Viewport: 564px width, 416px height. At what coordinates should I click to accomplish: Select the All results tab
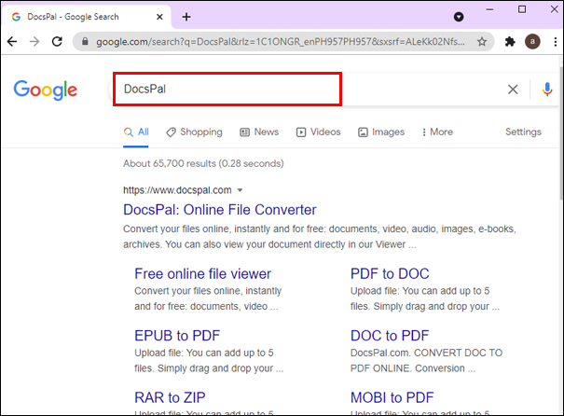click(136, 132)
